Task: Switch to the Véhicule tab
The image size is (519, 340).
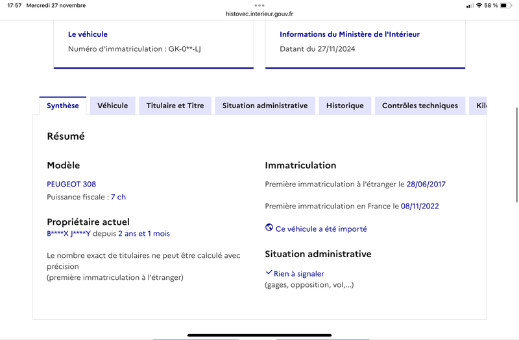Action: [112, 106]
